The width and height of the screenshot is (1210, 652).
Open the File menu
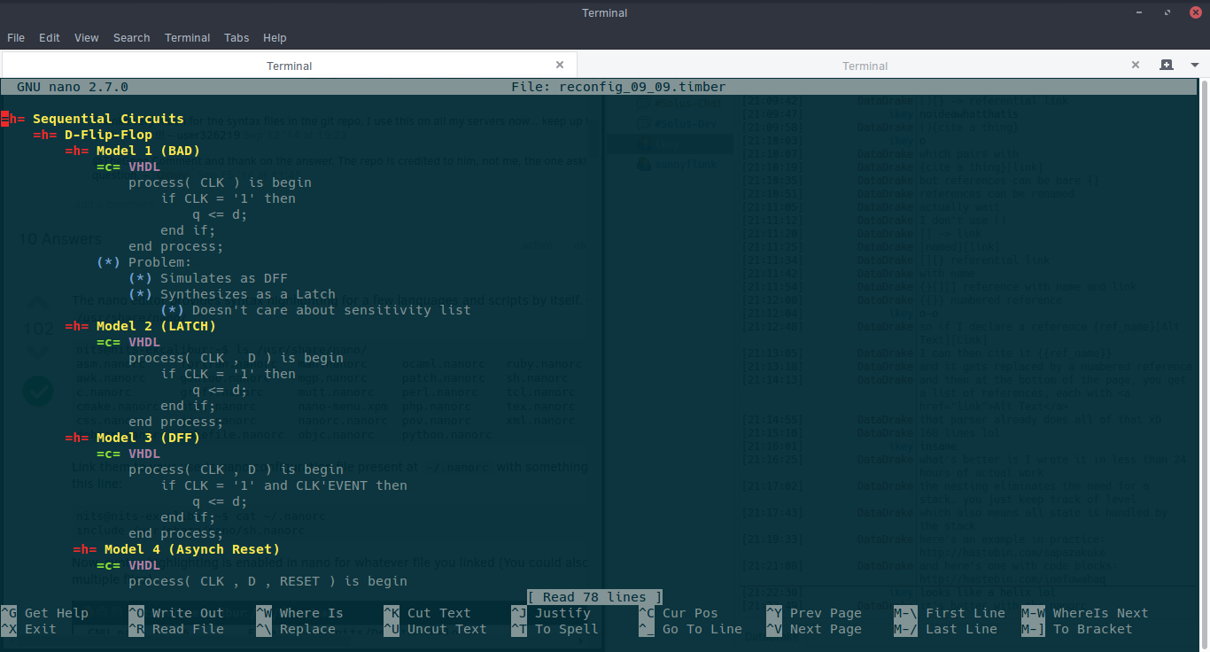[x=16, y=38]
